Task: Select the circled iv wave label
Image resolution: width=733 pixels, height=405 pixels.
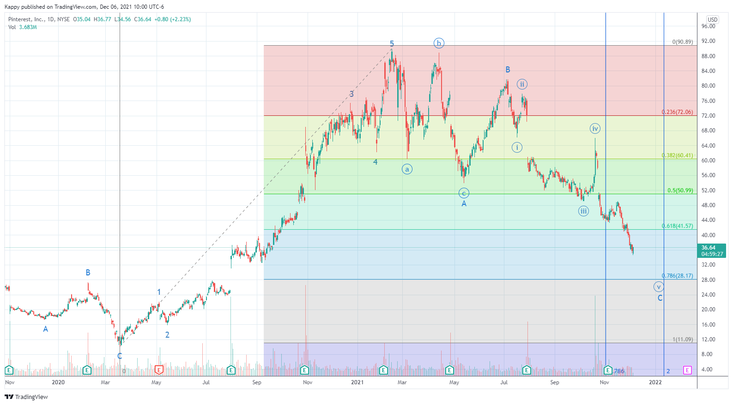Action: (x=595, y=129)
